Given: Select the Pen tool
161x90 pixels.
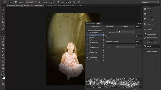Looking at the screenshot, I should (x=3, y=55).
